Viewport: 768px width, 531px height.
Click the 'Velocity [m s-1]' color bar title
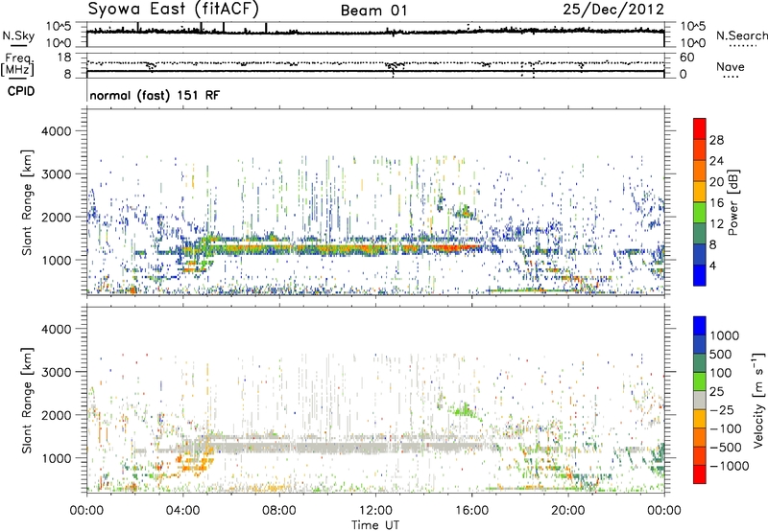(x=758, y=400)
